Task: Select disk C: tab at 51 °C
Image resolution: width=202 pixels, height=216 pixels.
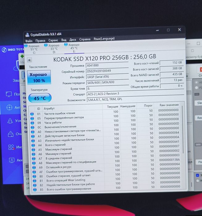Action: 33,49
